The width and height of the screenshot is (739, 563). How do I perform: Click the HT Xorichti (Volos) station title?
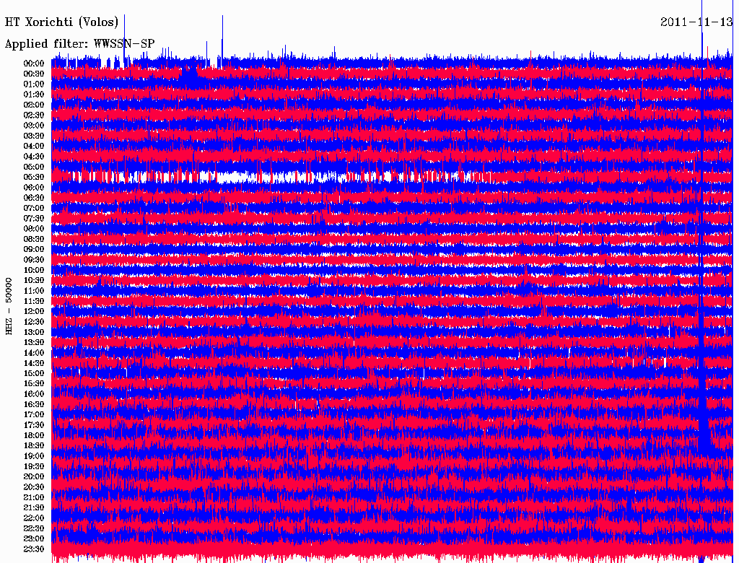[x=61, y=22]
